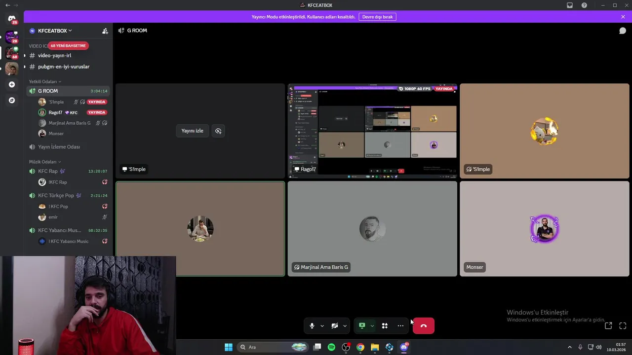Open Discord direct messages home icon

click(x=11, y=19)
